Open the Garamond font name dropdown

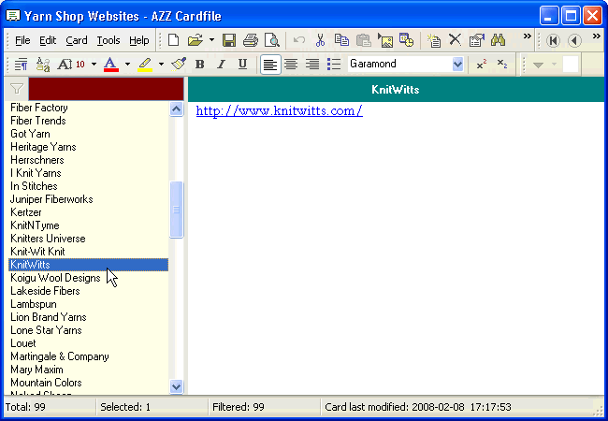point(457,64)
